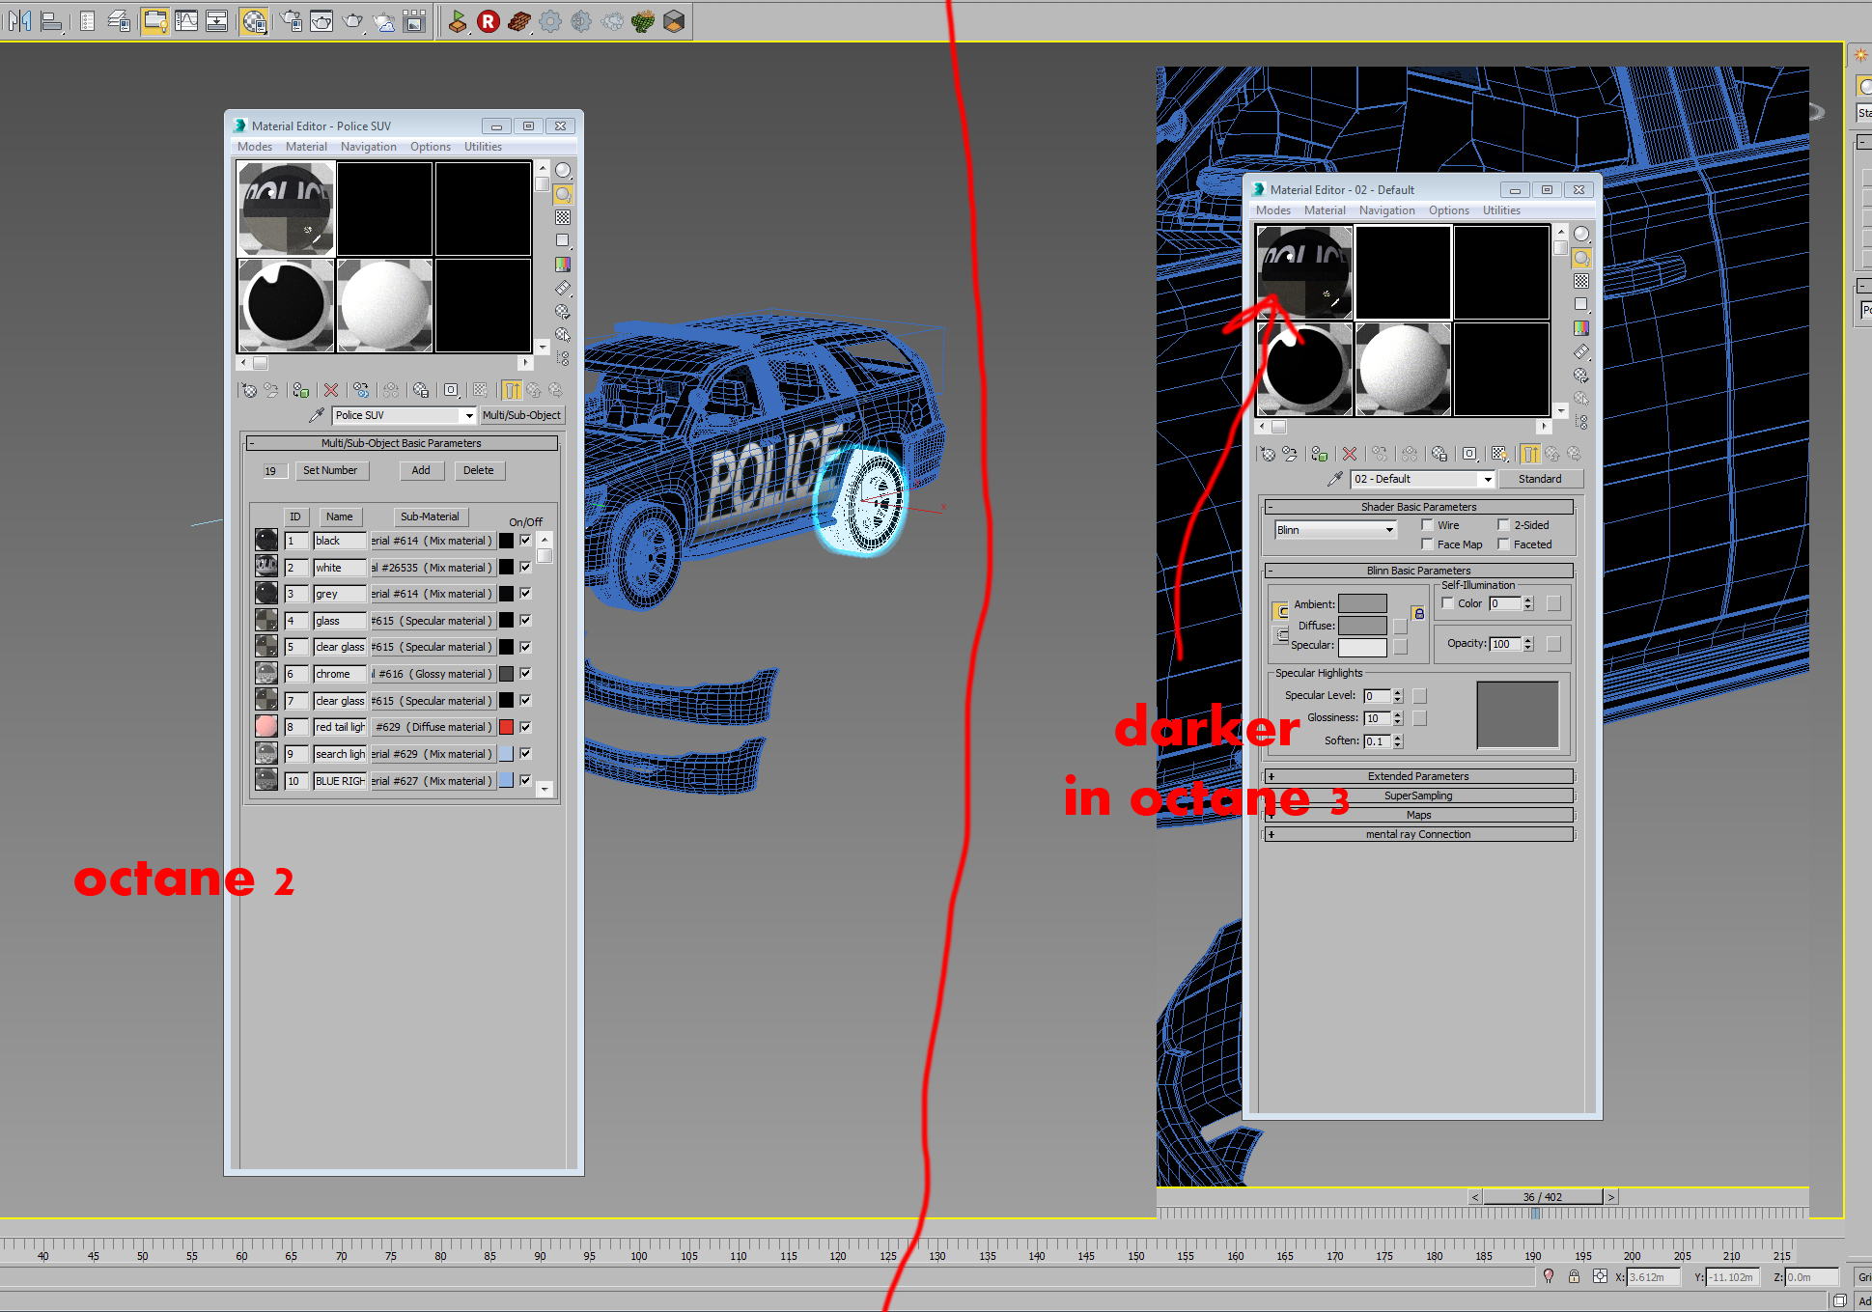Click Put to Library icon in left editor
Image resolution: width=1872 pixels, height=1312 pixels.
click(421, 390)
